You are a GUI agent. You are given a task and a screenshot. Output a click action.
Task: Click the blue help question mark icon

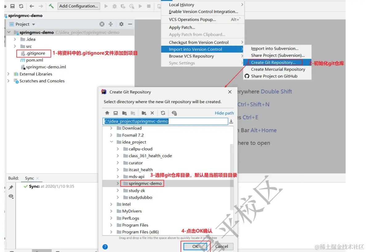coord(105,247)
